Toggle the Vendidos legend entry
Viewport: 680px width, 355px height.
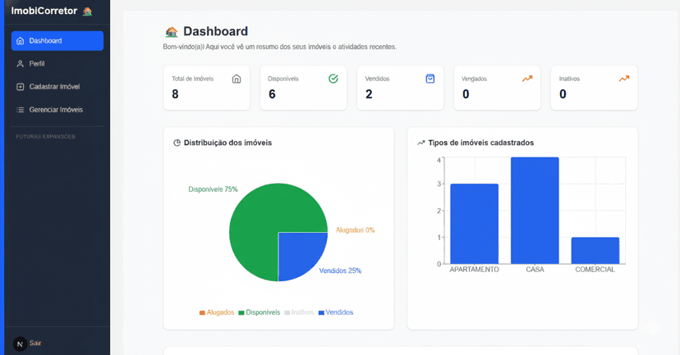click(x=336, y=312)
